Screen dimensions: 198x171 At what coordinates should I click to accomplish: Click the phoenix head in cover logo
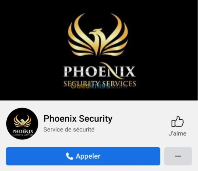click(96, 32)
